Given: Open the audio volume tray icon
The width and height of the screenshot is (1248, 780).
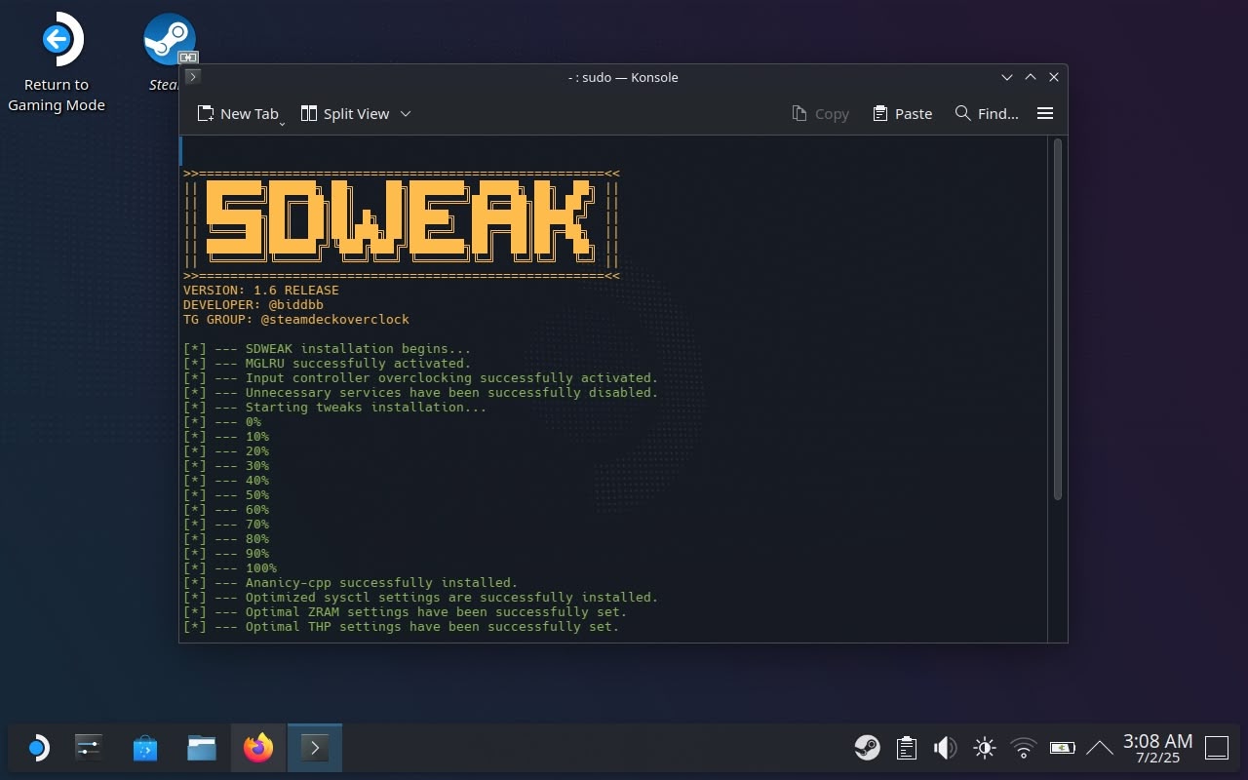Looking at the screenshot, I should point(945,748).
